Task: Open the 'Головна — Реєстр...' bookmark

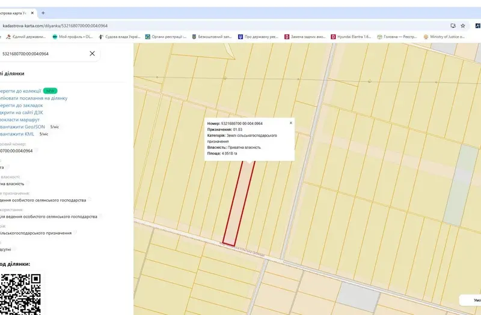Action: pos(397,37)
